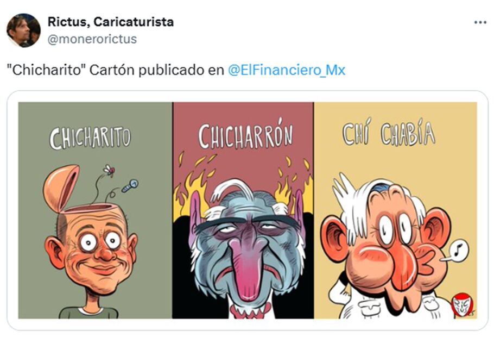
Task: Click the Rictus, Caricaturista display name
Action: click(111, 22)
